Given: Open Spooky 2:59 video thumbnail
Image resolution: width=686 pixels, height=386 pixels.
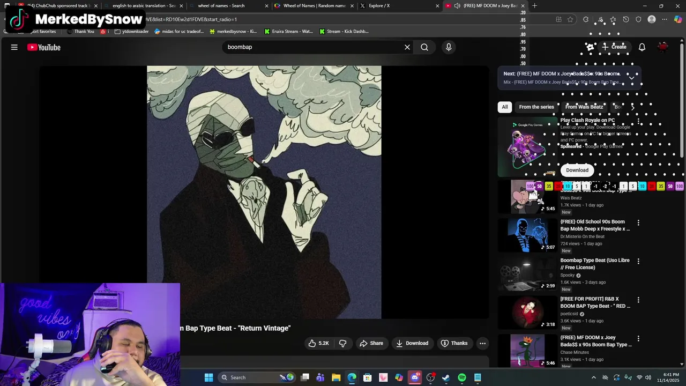Looking at the screenshot, I should (527, 273).
